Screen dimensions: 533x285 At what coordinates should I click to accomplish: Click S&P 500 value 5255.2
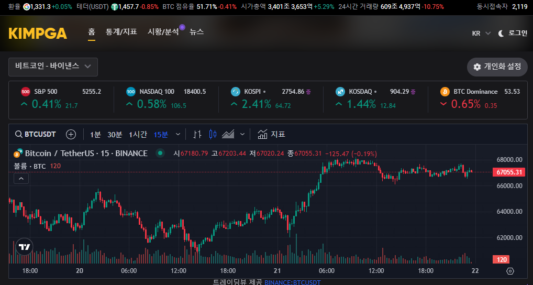point(92,92)
